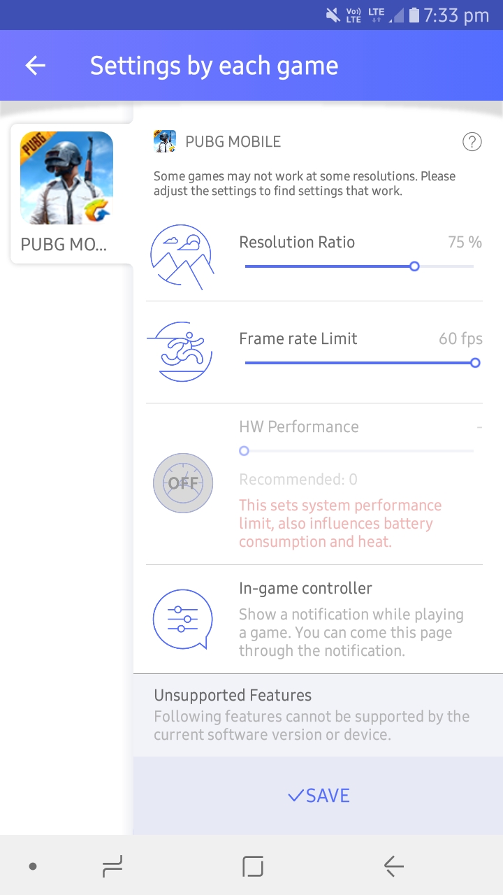Image resolution: width=503 pixels, height=895 pixels.
Task: Tap small PUBG icon beside PUBG MOBILE title
Action: (x=165, y=141)
